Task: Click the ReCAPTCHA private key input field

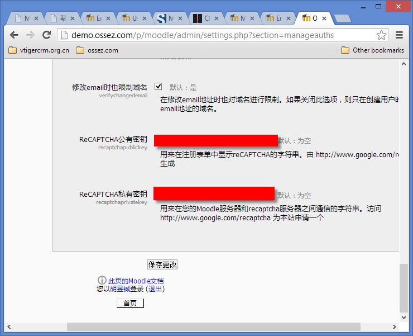Action: tap(214, 193)
